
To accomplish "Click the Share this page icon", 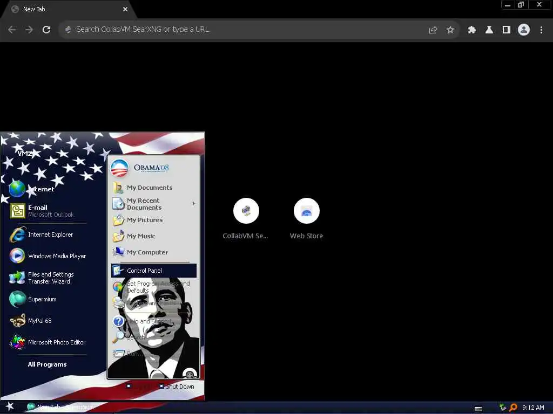I will 433,30.
